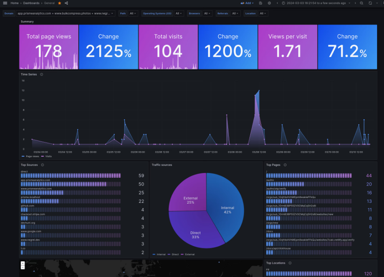Click the Time Series panel info icon
This screenshot has width=384, height=277.
coord(41,74)
